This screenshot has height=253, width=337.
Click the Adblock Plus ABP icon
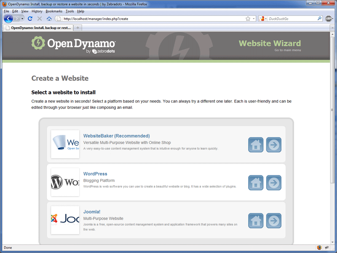pyautogui.click(x=329, y=19)
